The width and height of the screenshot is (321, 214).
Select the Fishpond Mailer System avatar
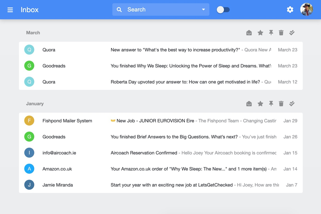(x=29, y=121)
